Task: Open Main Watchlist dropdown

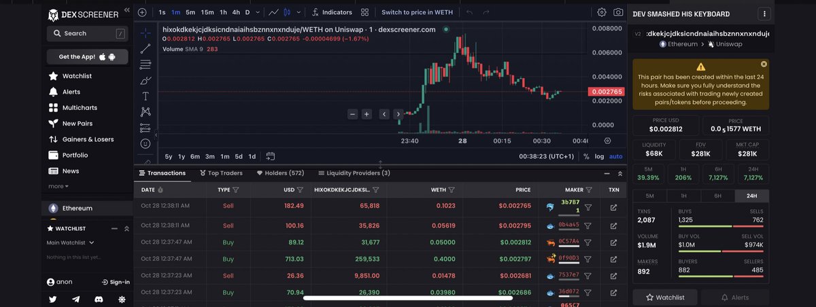Action: tap(71, 242)
